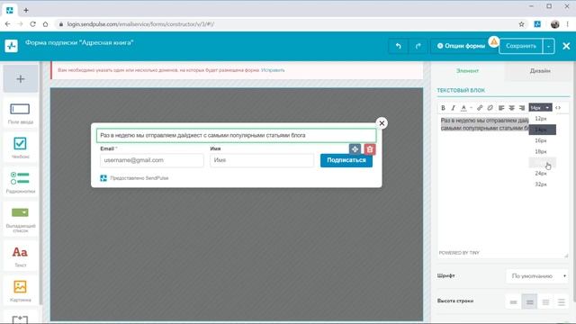The height and width of the screenshot is (324, 576).
Task: Add a text (Текст) Aa element
Action: coord(20,256)
